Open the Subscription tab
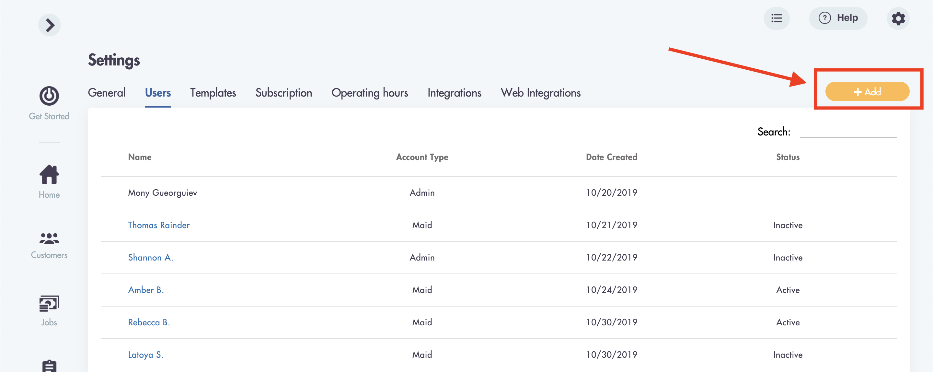The width and height of the screenshot is (933, 372). [283, 93]
